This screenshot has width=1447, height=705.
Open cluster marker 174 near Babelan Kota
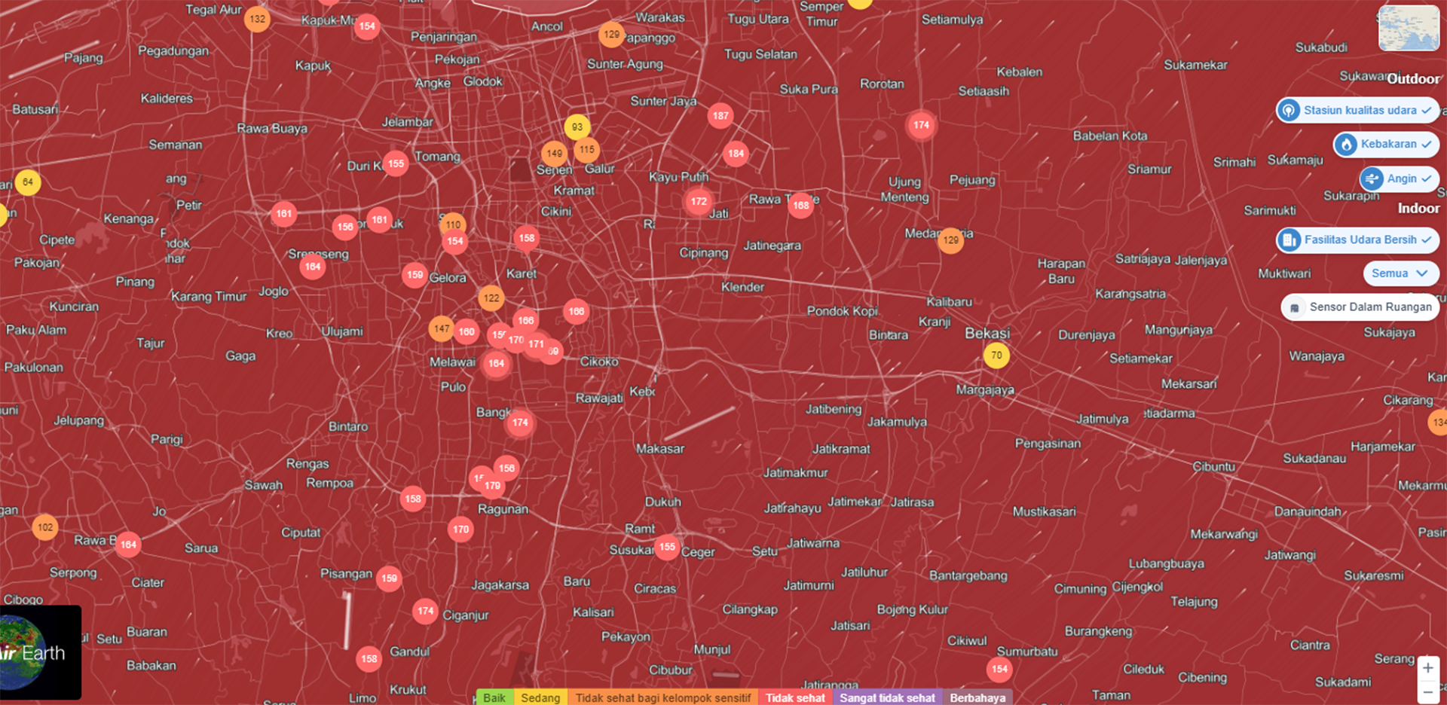921,125
